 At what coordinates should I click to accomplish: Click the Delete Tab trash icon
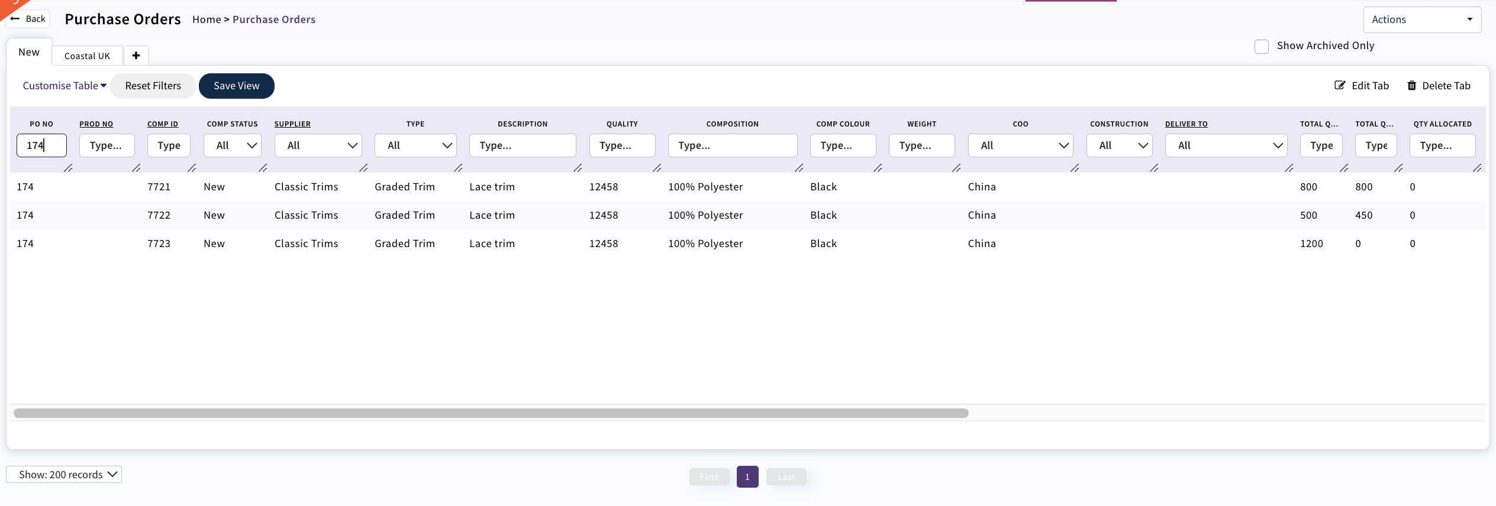[1411, 86]
